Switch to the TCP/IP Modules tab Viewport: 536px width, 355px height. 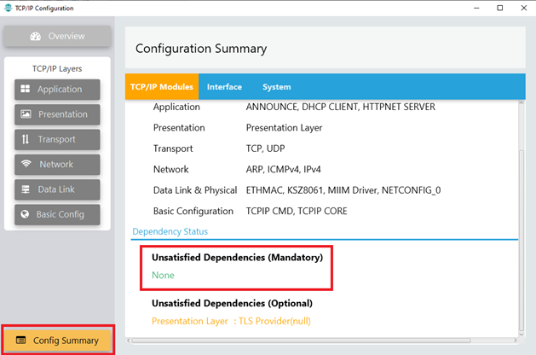(162, 87)
